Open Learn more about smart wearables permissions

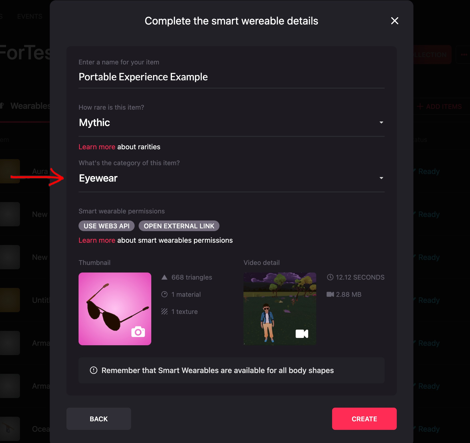pyautogui.click(x=97, y=240)
